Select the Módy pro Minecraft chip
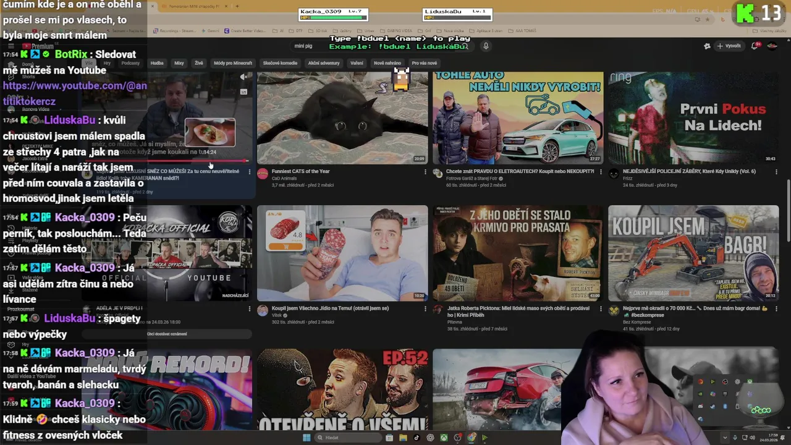791x445 pixels. click(x=233, y=63)
